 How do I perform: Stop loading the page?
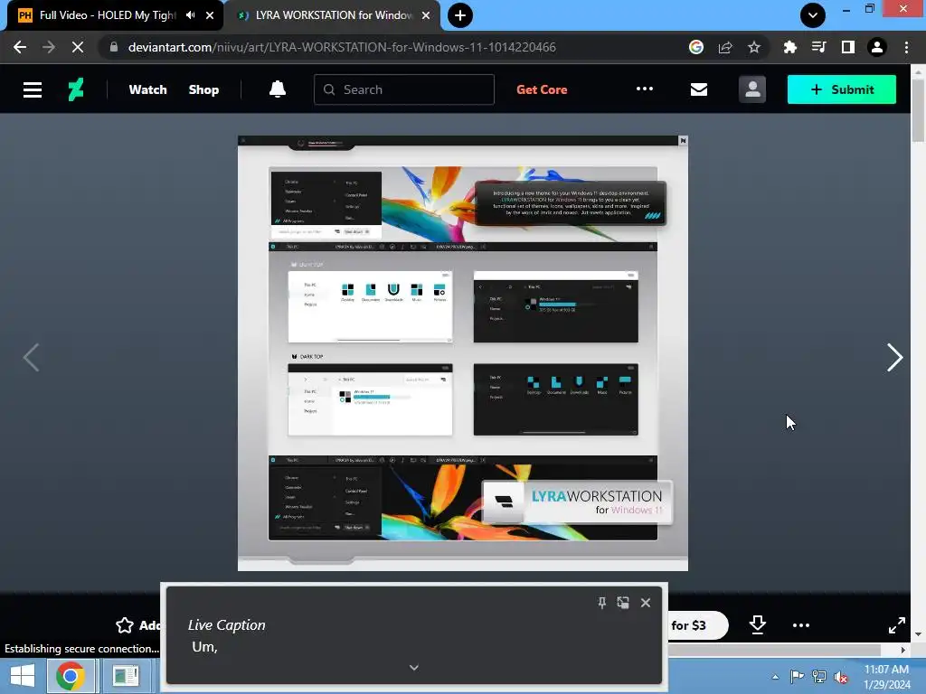[78, 47]
